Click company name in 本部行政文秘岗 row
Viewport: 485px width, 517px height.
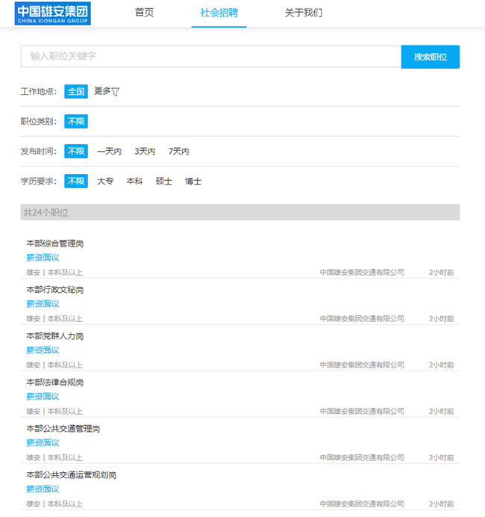pyautogui.click(x=362, y=318)
